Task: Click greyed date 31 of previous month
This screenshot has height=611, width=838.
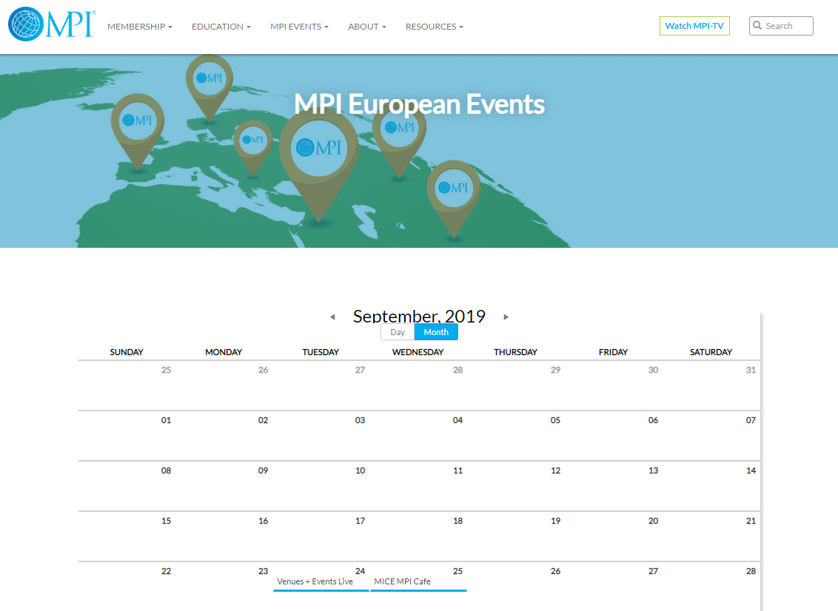Action: [x=751, y=370]
